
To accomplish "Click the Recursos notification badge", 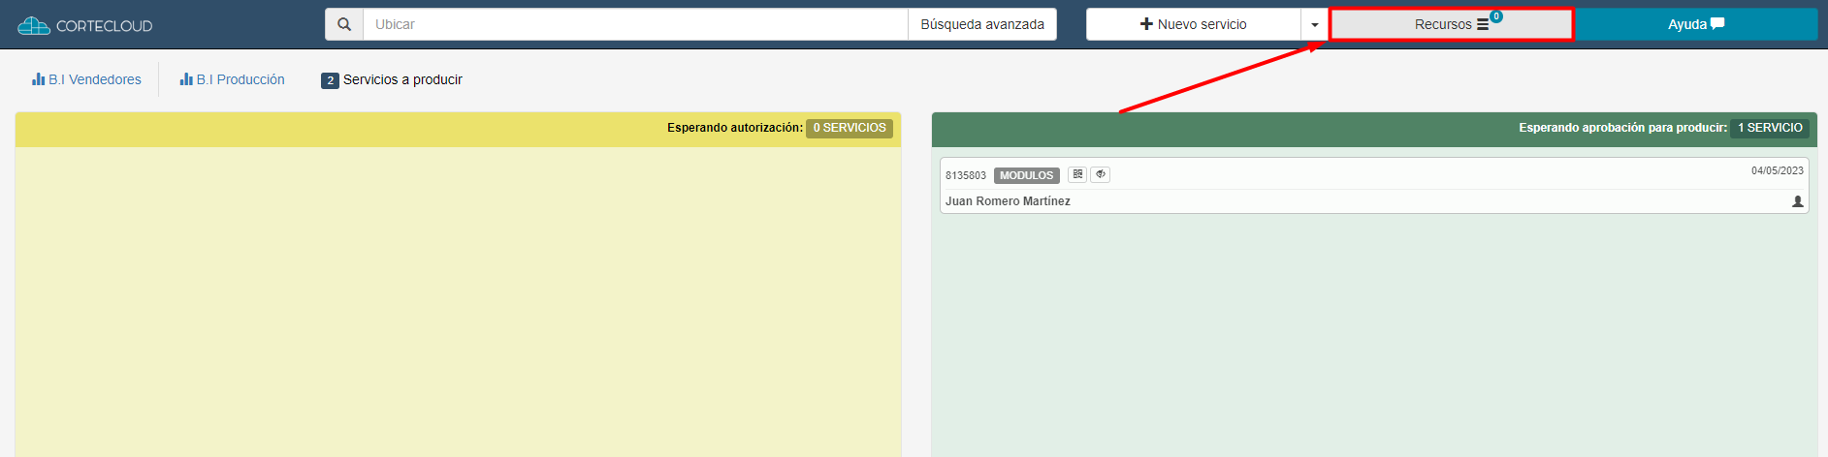I will [1496, 16].
